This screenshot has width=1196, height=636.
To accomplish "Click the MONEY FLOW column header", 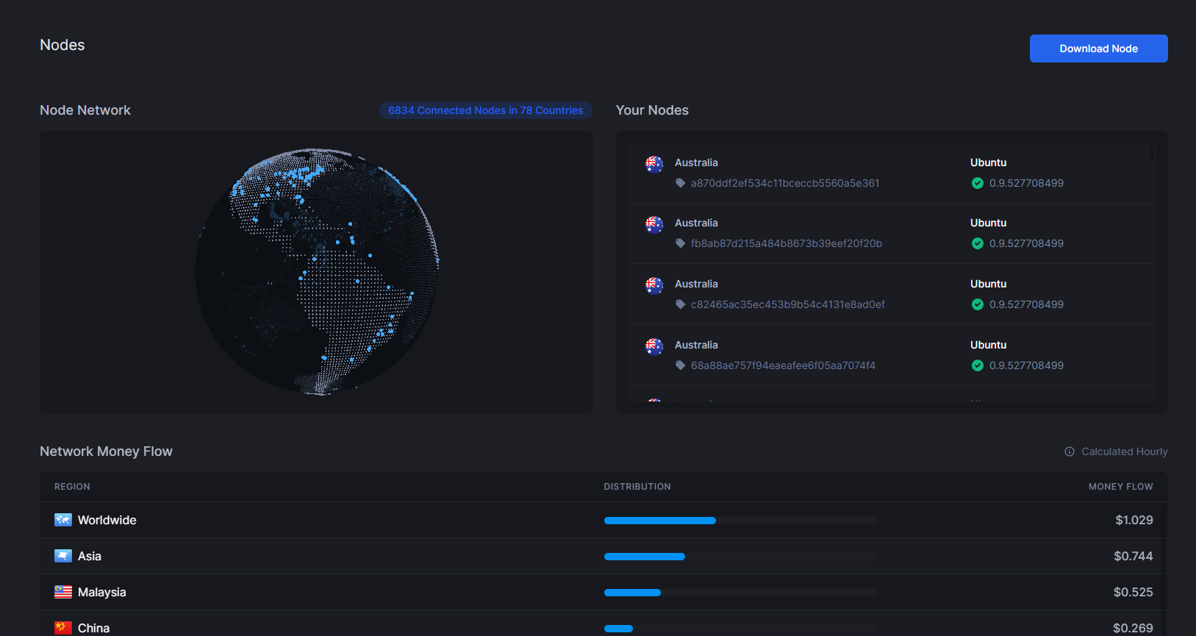I will 1120,487.
